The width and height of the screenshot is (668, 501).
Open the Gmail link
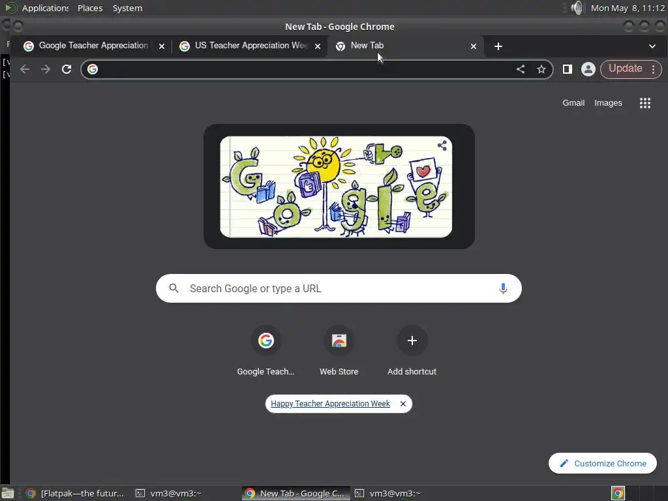[573, 102]
